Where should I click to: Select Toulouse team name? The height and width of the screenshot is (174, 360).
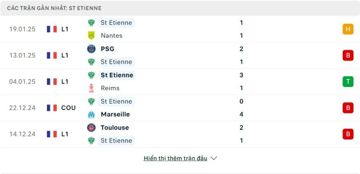[115, 127]
